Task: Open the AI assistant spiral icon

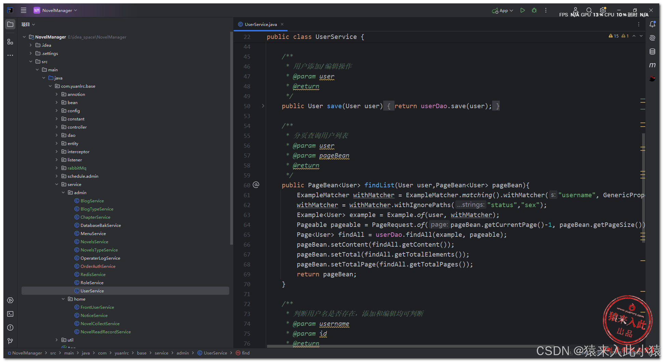Action: [x=652, y=38]
